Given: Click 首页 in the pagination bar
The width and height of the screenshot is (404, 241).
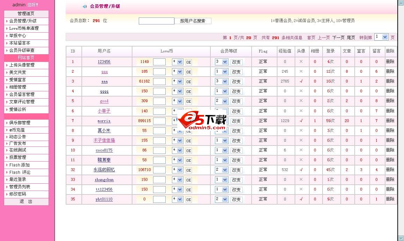Looking at the screenshot, I should [x=311, y=38].
